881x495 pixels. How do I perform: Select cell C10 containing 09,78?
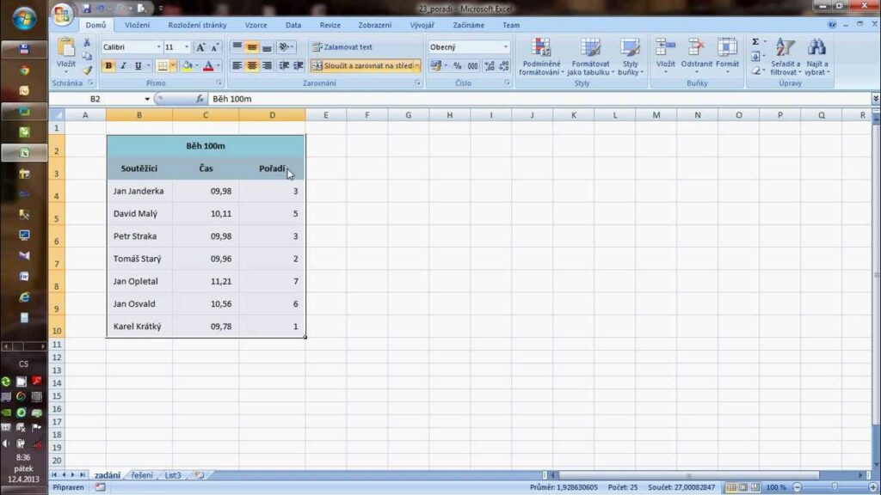click(x=206, y=327)
